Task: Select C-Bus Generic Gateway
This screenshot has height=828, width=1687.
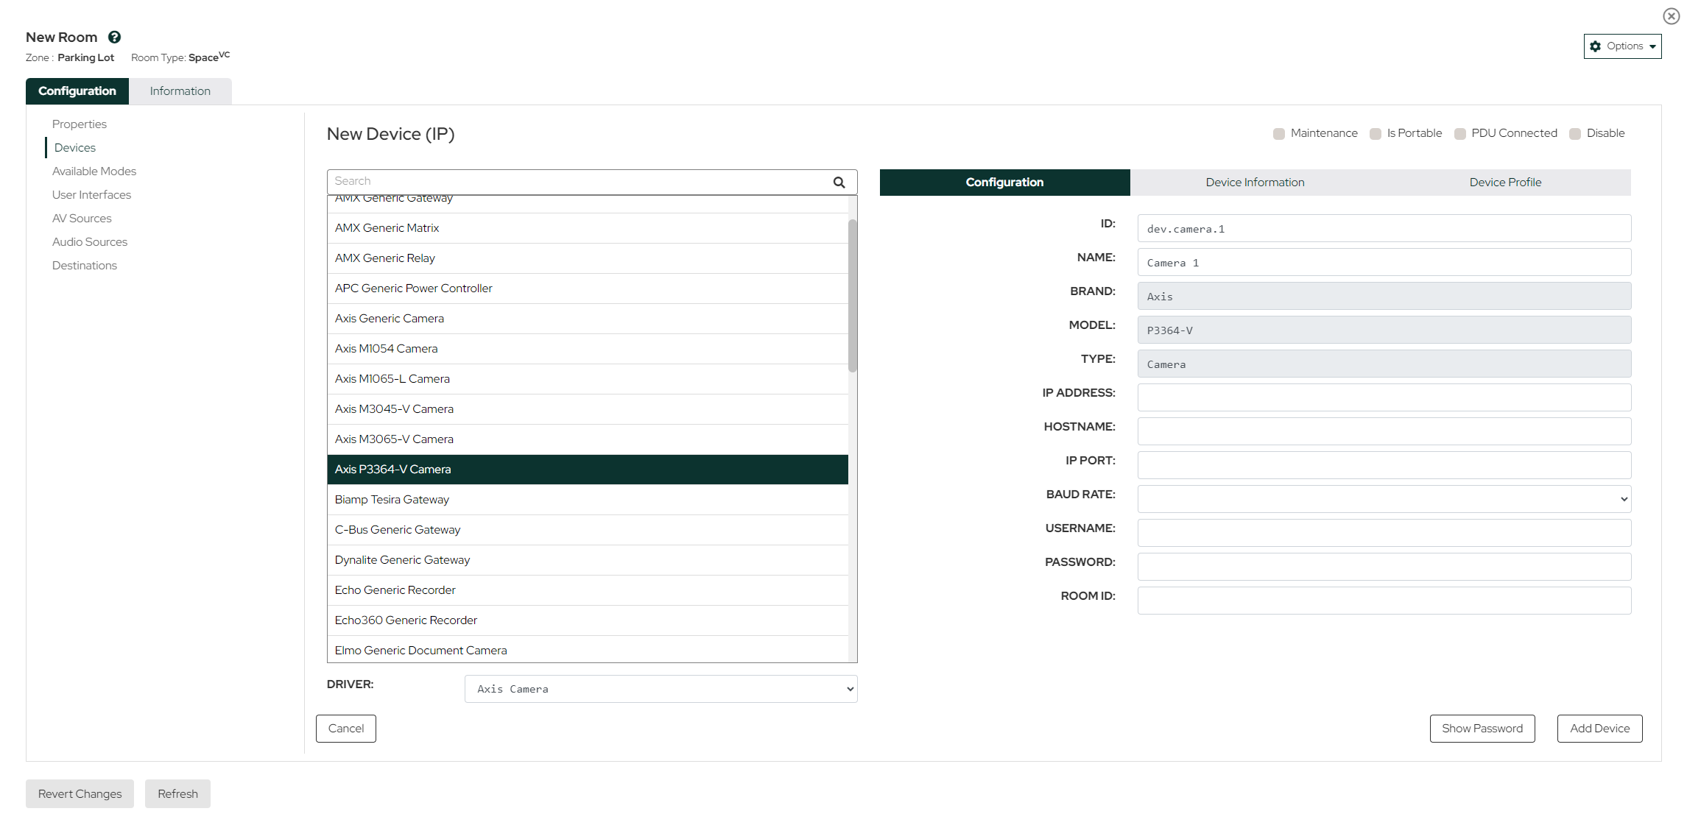Action: pos(588,530)
